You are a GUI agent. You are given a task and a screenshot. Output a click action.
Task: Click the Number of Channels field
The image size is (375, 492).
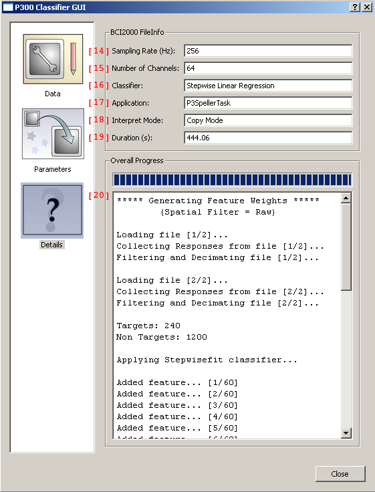[268, 68]
